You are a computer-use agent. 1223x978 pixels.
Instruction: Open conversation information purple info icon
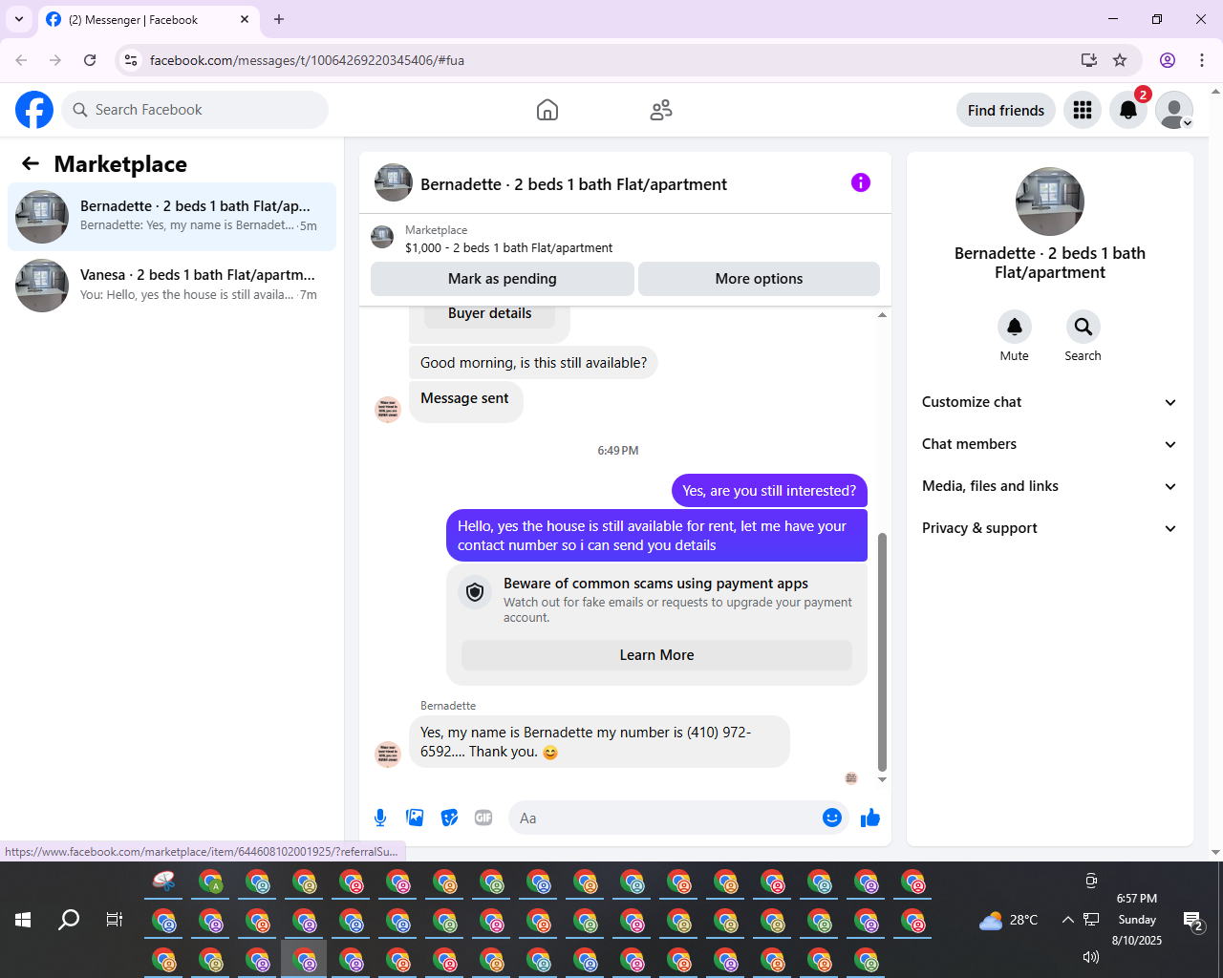coord(861,182)
